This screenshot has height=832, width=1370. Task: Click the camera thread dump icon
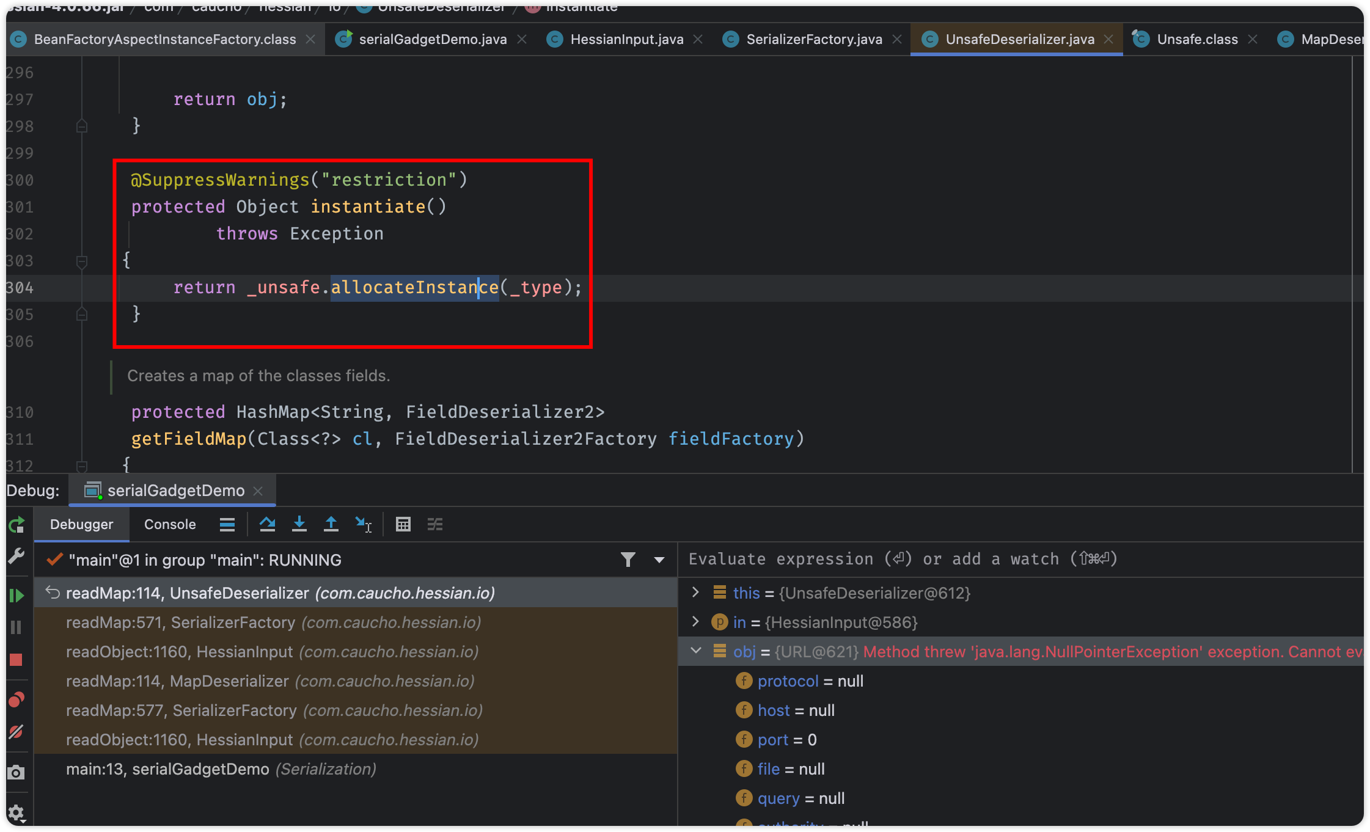pos(16,772)
